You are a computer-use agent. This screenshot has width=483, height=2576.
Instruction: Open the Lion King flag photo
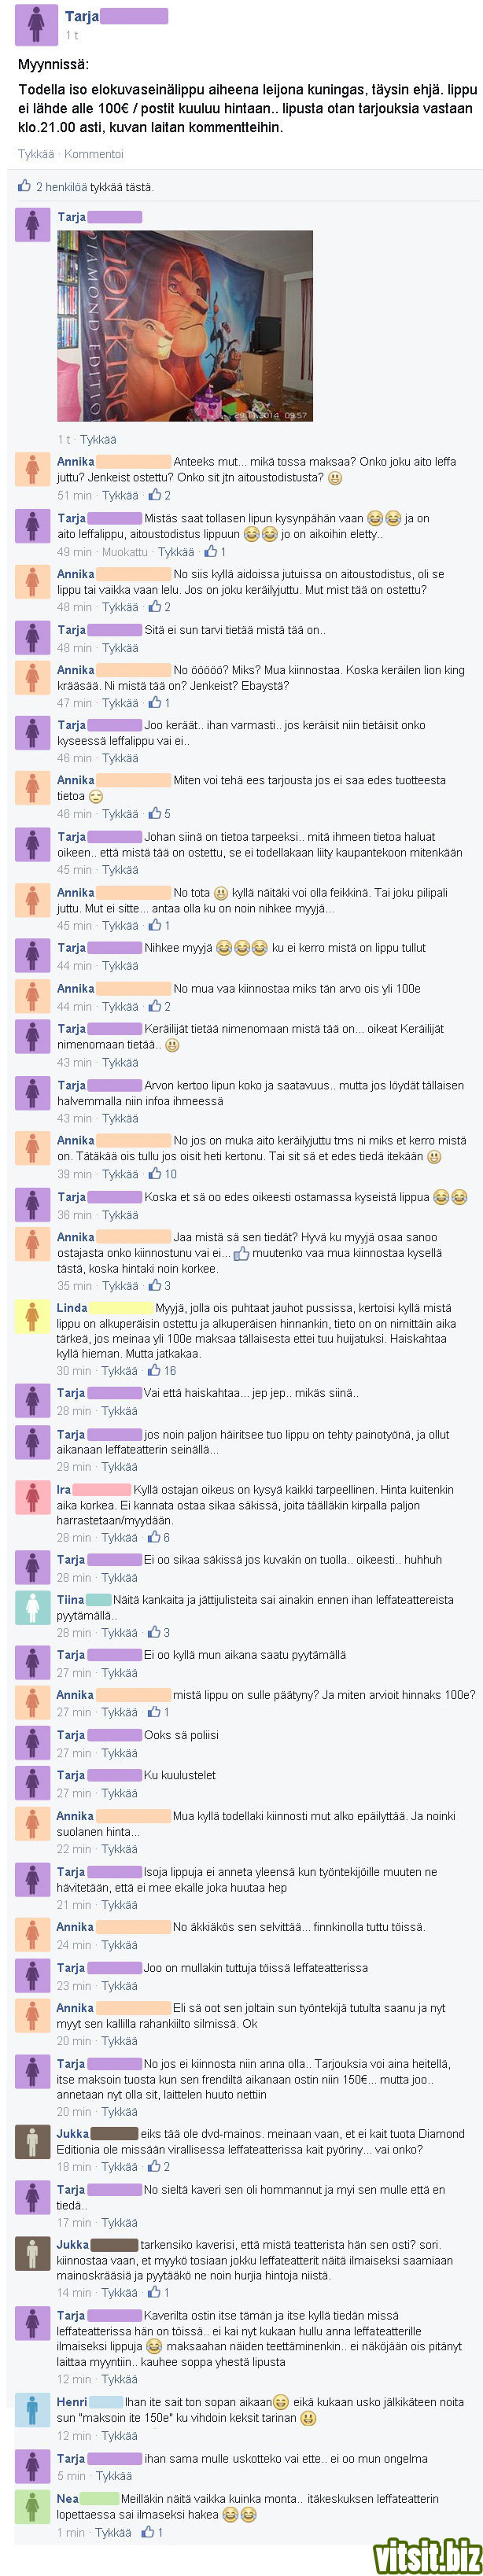[x=185, y=326]
